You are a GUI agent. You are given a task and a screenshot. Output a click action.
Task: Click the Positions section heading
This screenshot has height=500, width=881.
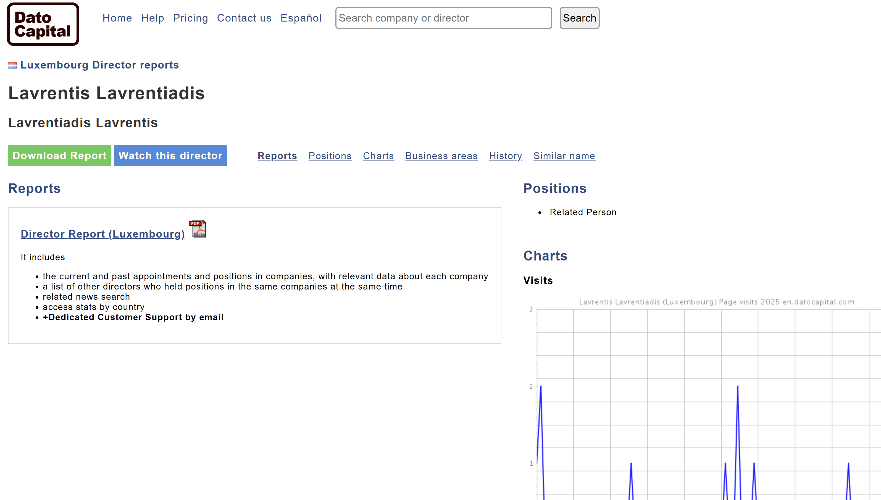tap(555, 188)
